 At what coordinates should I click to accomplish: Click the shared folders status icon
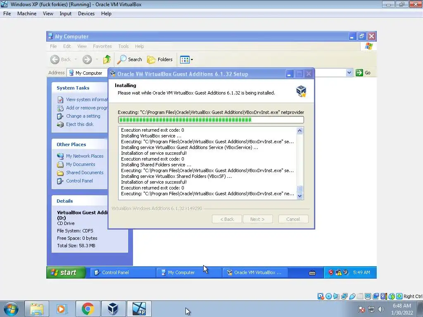[360, 296]
